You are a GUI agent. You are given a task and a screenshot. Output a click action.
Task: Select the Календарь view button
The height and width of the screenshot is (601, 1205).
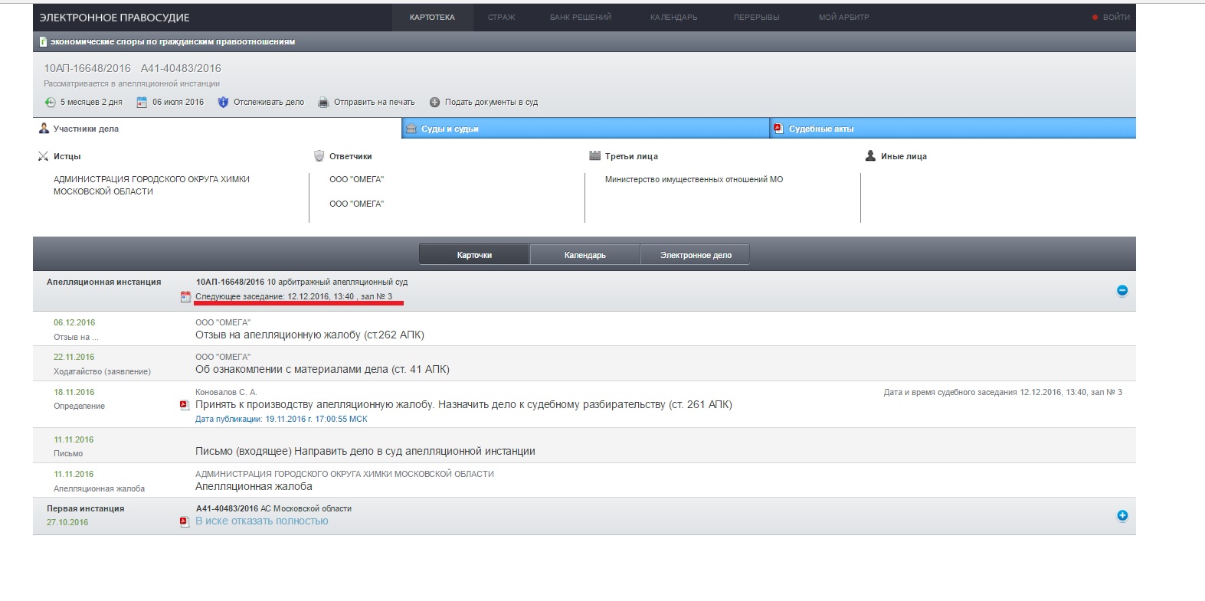(x=584, y=255)
